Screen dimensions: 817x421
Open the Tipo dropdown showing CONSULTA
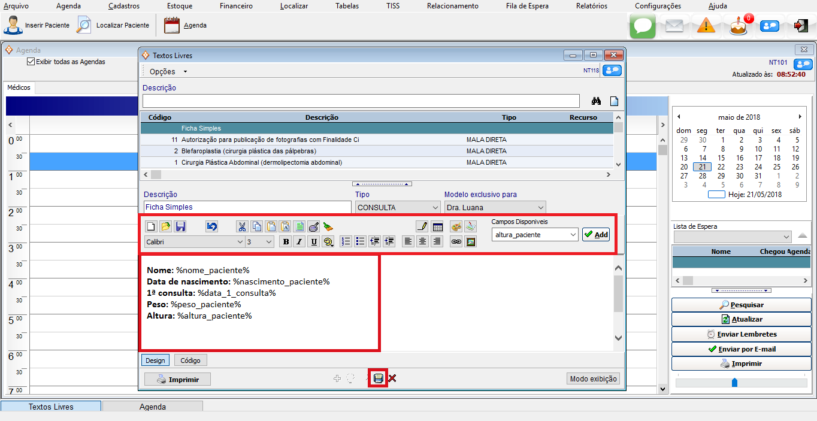click(398, 207)
